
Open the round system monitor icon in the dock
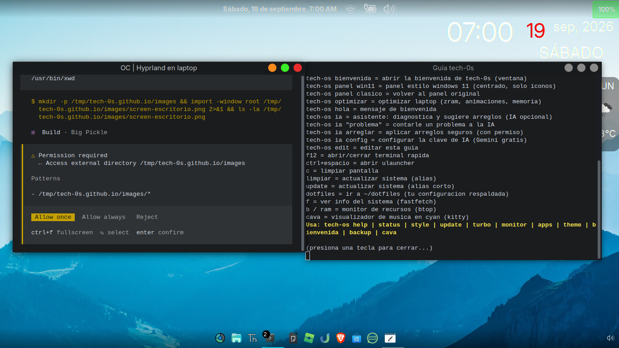pyautogui.click(x=220, y=338)
